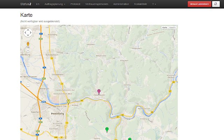Click the Altenbach label on the map
Image resolution: width=224 pixels, height=140 pixels.
click(x=90, y=44)
